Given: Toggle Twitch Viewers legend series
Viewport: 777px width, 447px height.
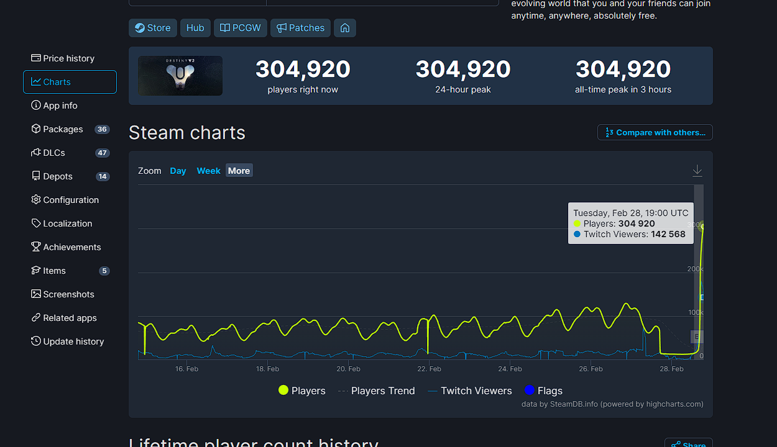Looking at the screenshot, I should pyautogui.click(x=470, y=391).
